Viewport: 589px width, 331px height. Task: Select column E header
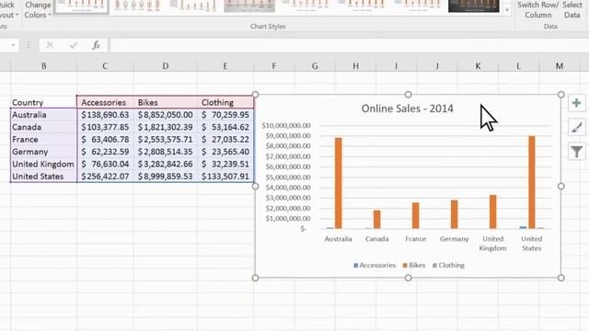click(225, 66)
